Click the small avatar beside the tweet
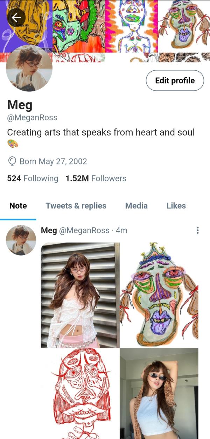The height and width of the screenshot is (439, 210). coord(21,240)
